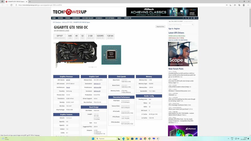This screenshot has width=251, height=141.
Task: Click the browser address bar URL
Action: [40, 5]
